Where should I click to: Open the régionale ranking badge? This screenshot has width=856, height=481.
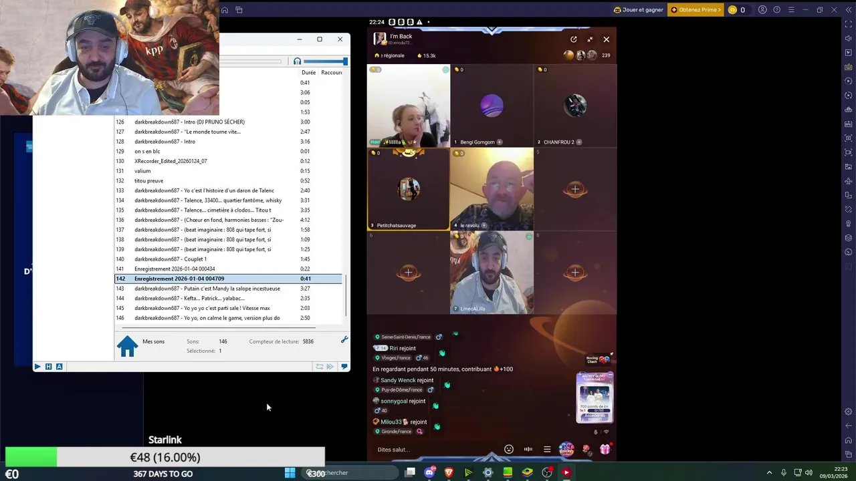[390, 55]
